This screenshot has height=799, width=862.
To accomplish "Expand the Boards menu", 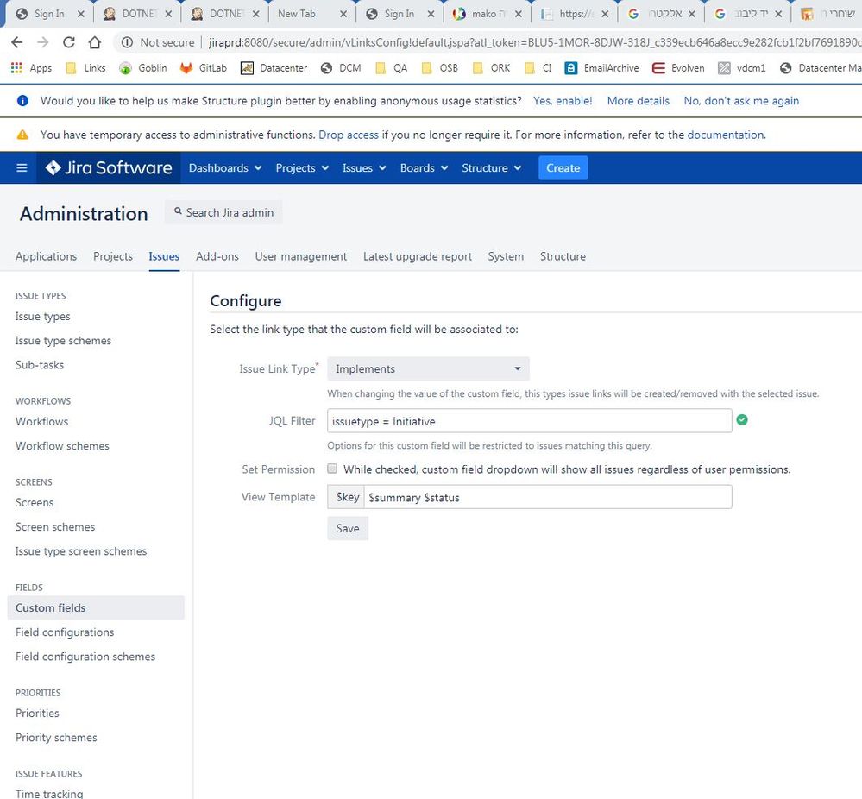I will click(x=424, y=167).
